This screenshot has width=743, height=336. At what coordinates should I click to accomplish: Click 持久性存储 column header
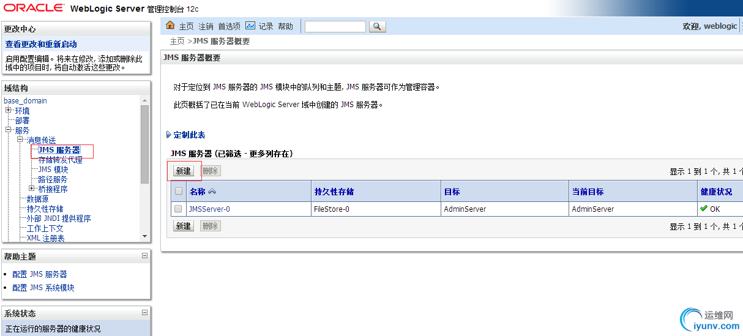pyautogui.click(x=334, y=192)
